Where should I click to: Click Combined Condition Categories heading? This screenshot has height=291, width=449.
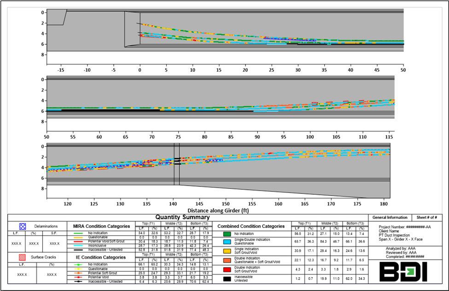click(x=251, y=227)
